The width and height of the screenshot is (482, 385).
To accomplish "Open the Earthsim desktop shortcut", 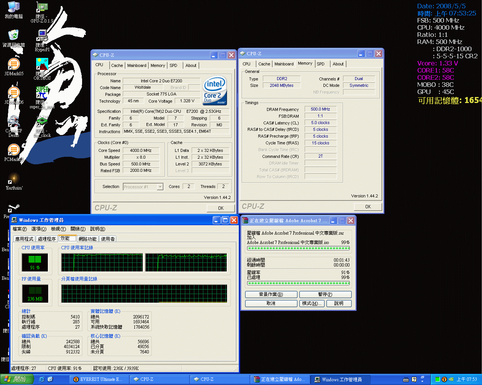I will 14,181.
